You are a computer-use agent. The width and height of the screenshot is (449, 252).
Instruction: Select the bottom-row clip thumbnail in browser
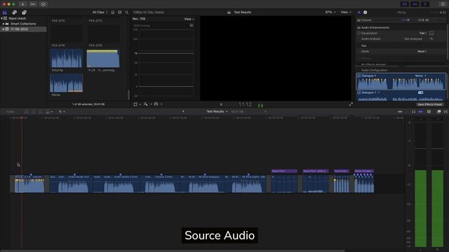point(67,83)
